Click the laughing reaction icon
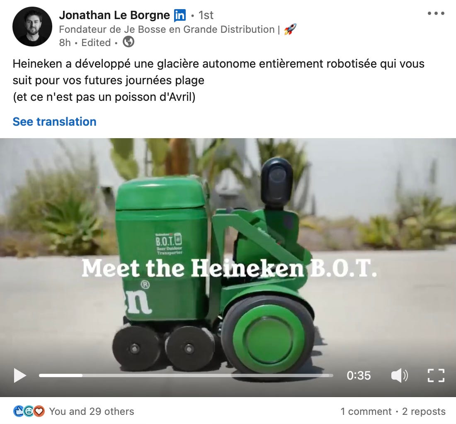 pyautogui.click(x=29, y=411)
